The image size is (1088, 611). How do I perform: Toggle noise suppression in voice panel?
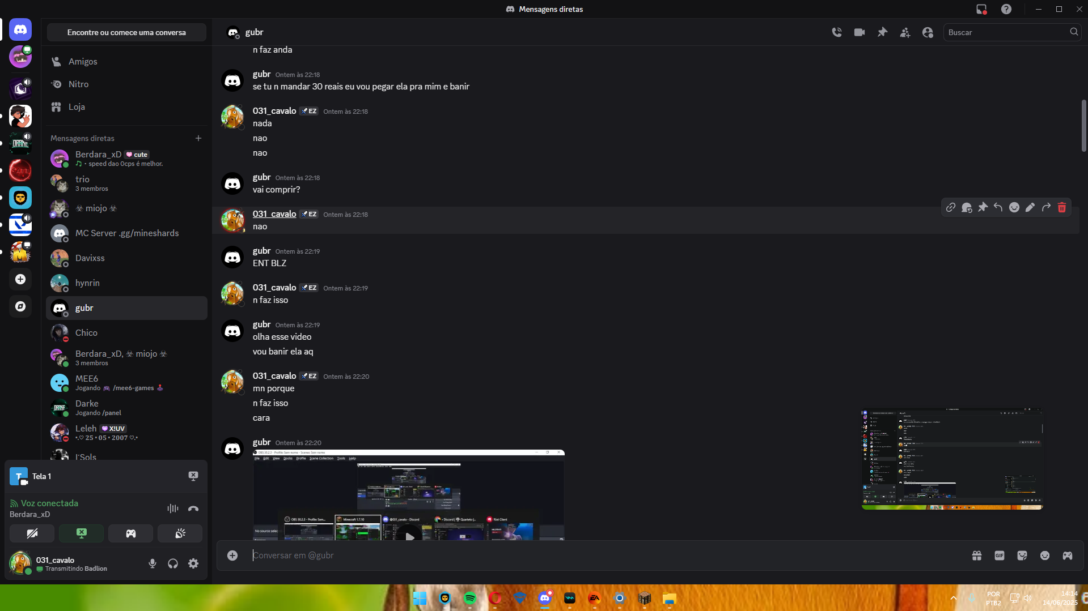[173, 509]
